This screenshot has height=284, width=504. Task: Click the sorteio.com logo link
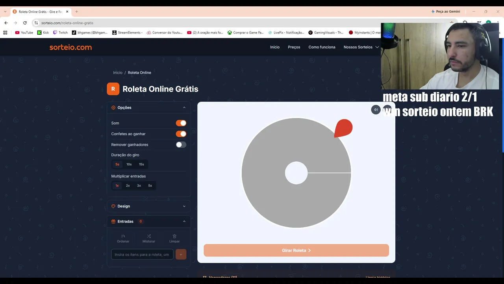click(70, 47)
